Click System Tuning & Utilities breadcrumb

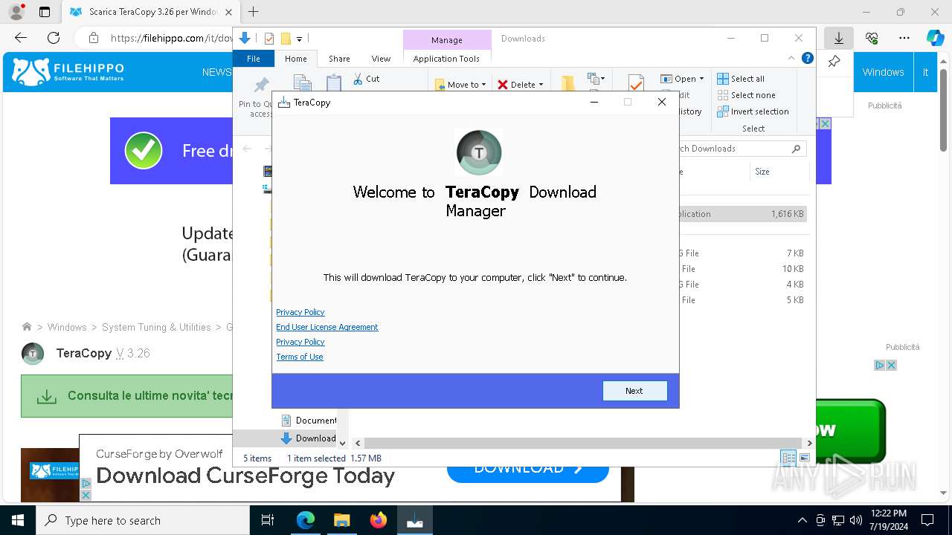tap(156, 327)
